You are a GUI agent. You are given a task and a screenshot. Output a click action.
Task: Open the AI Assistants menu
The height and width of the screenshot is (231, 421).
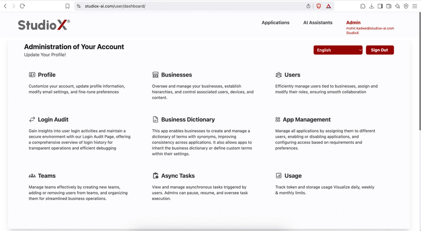click(x=318, y=23)
